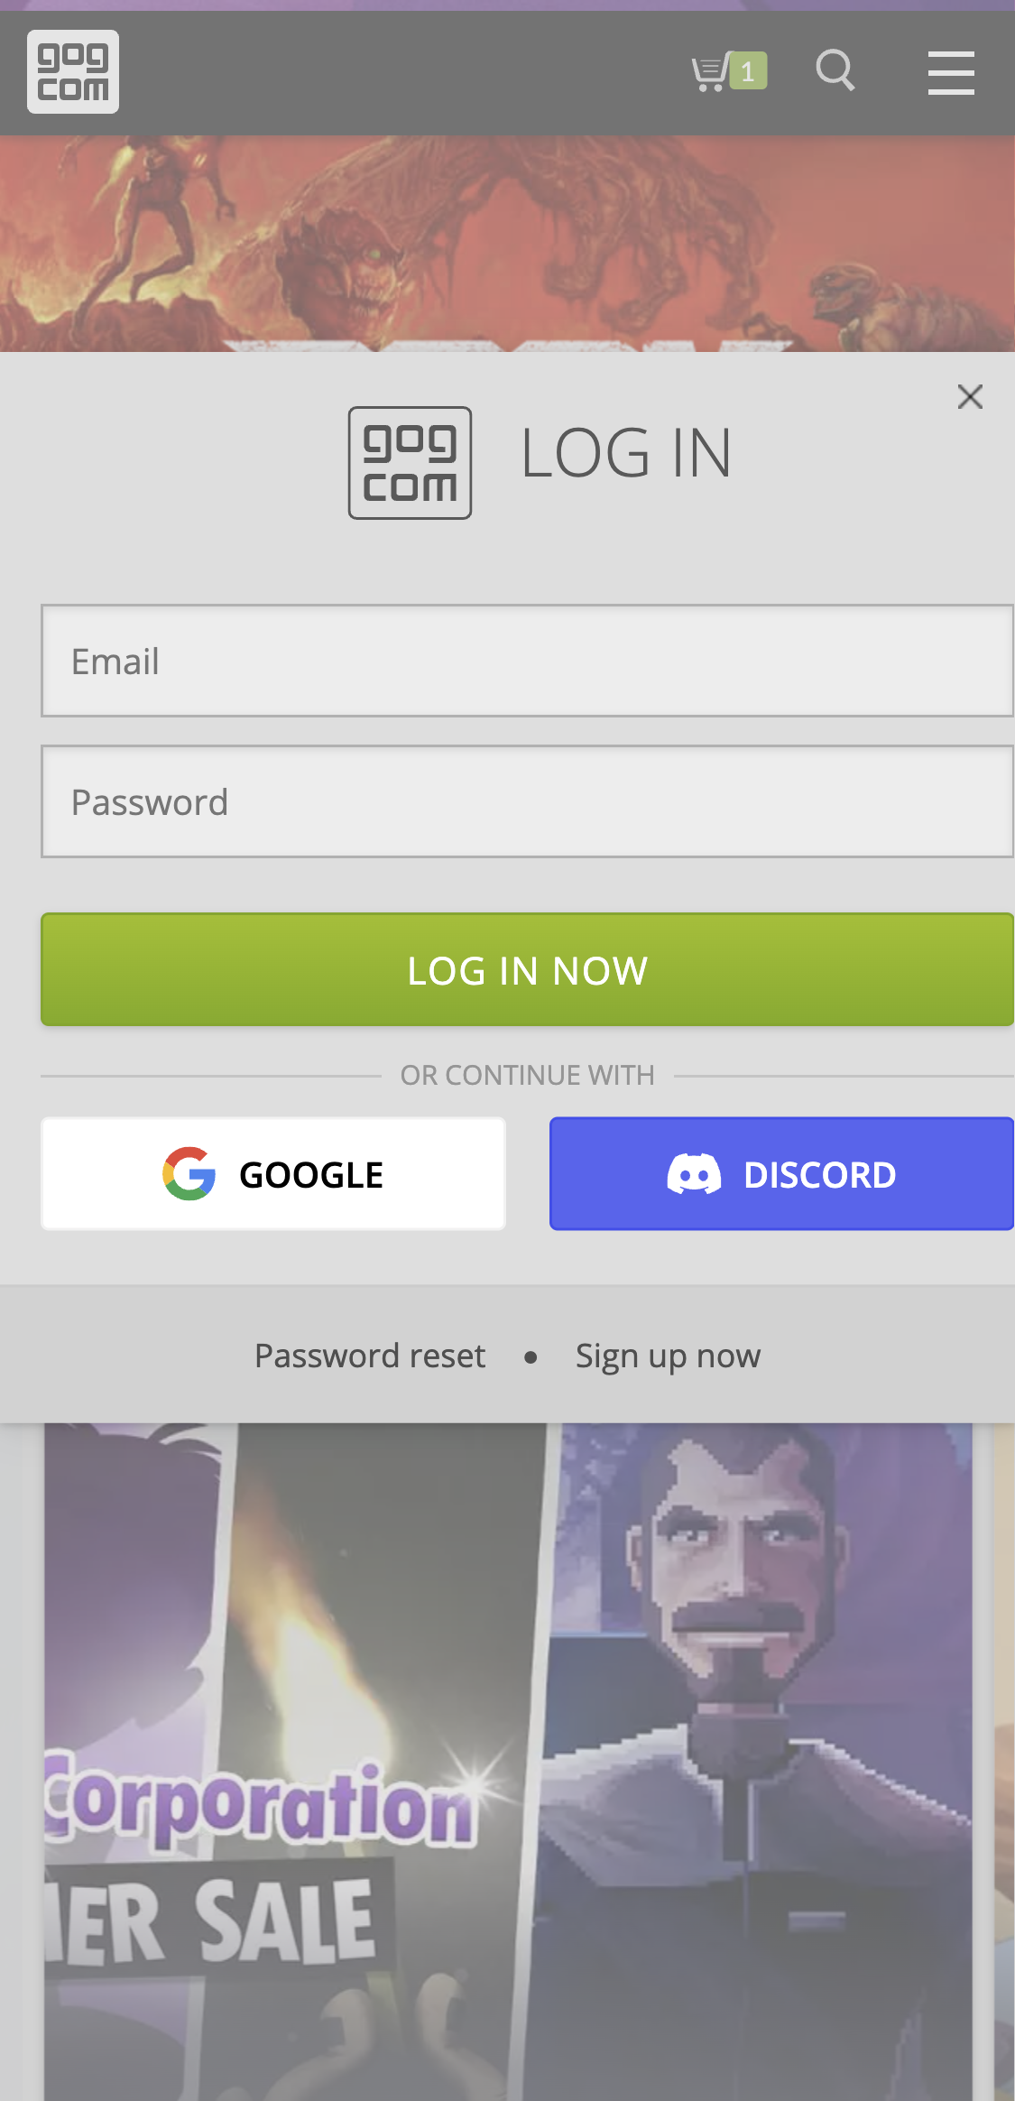Click the GOG logo inside the login modal
The width and height of the screenshot is (1015, 2101).
coord(409,462)
